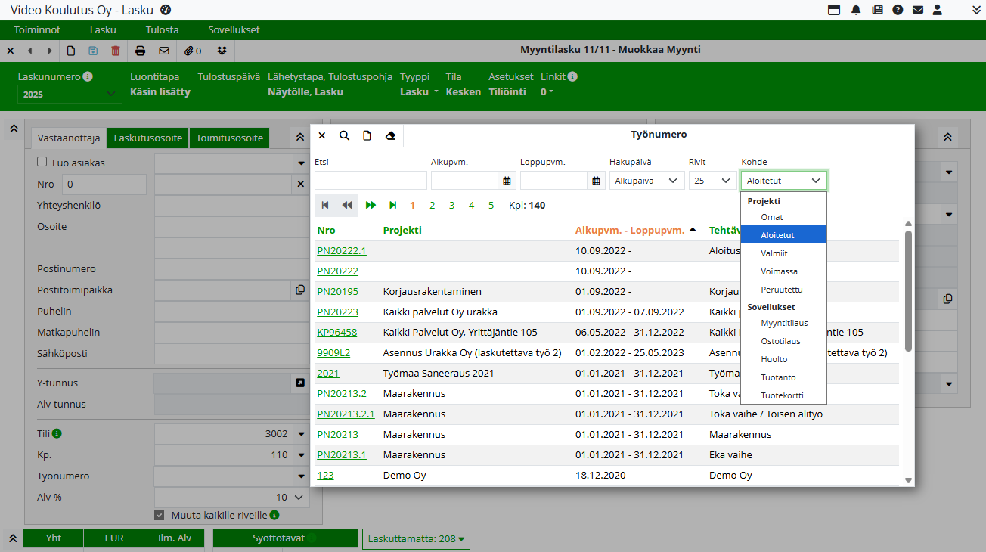Click the Dropbox icon in toolbar
986x552 pixels.
pyautogui.click(x=222, y=51)
